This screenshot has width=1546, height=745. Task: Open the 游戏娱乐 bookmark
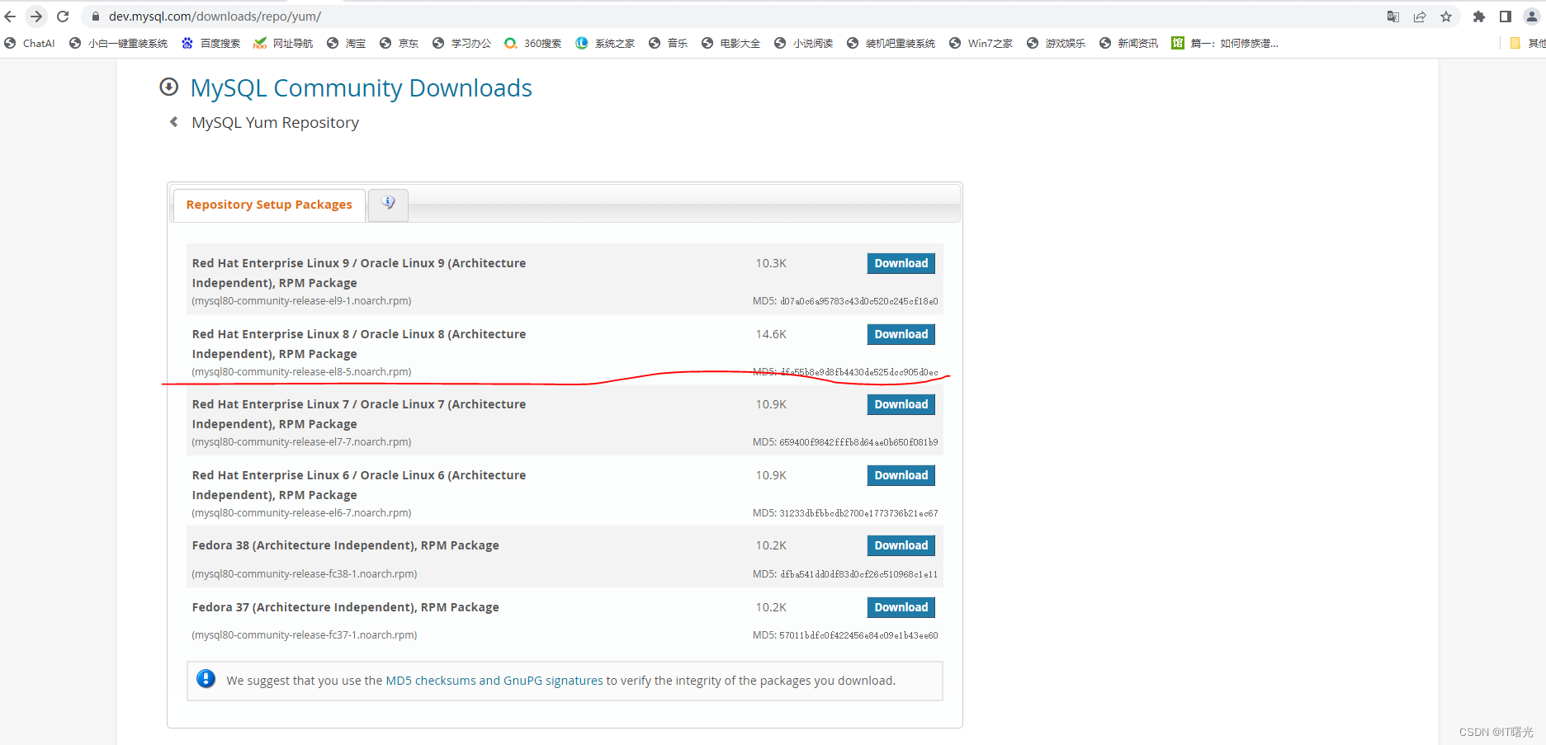click(x=1057, y=43)
